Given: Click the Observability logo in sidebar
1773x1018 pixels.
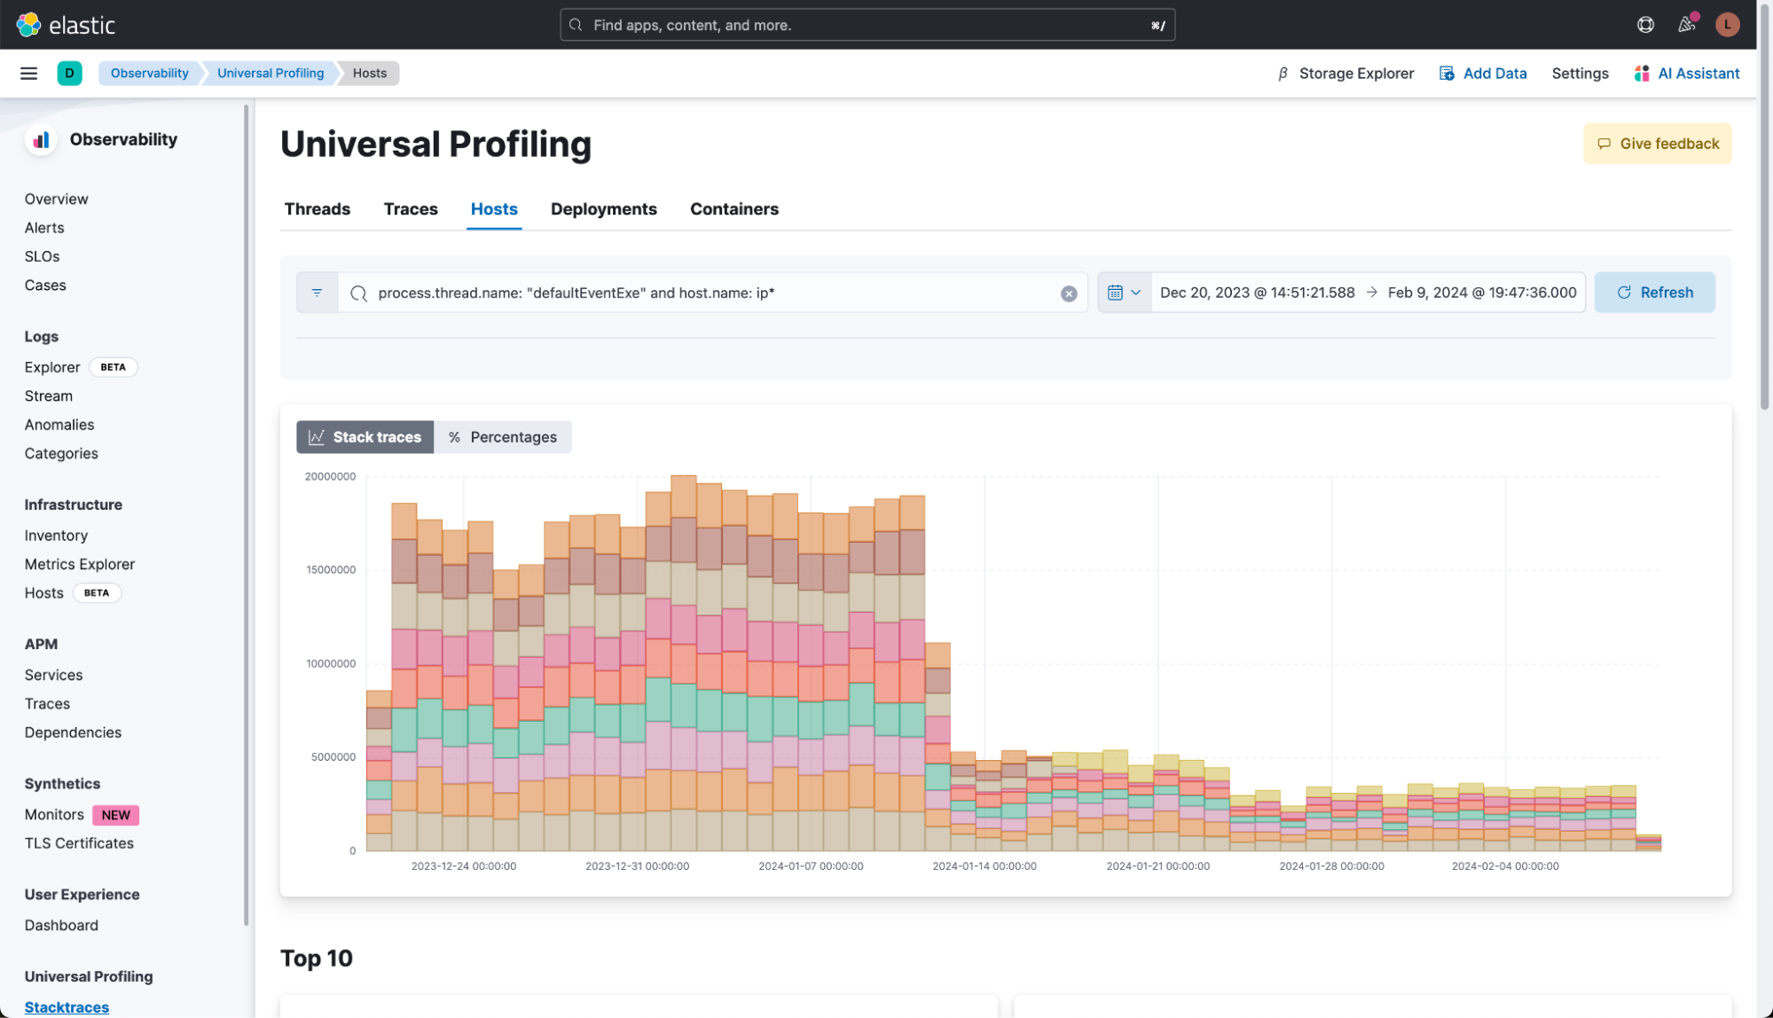Looking at the screenshot, I should click(41, 140).
